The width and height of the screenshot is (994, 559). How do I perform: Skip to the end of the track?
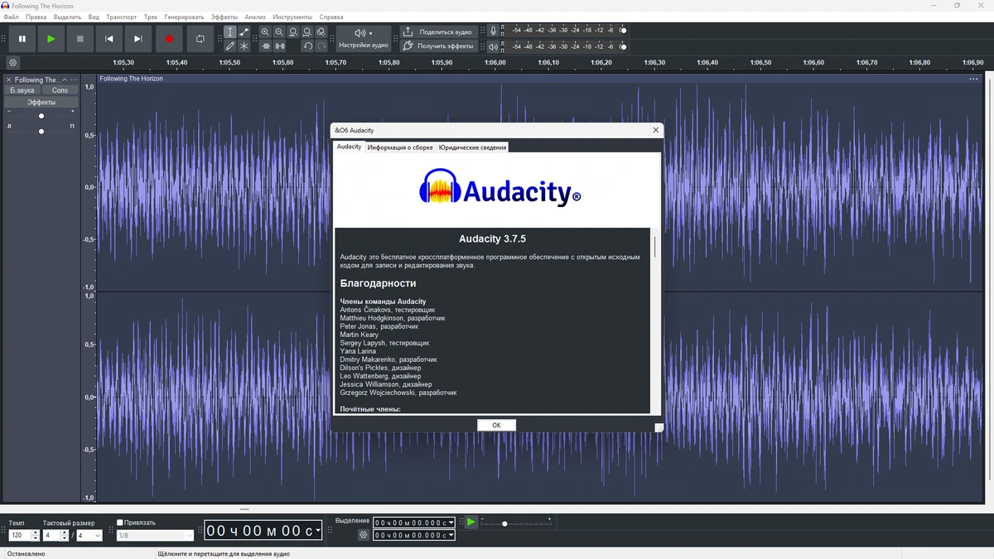(x=138, y=39)
